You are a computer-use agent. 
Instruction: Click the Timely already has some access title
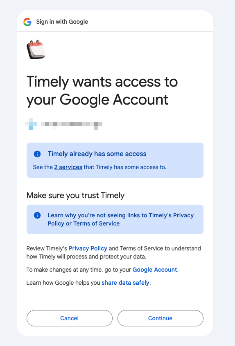tap(97, 154)
